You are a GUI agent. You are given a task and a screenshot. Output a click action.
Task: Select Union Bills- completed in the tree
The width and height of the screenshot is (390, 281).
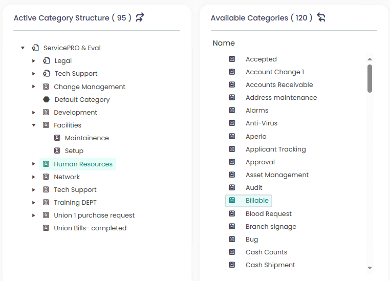90,228
